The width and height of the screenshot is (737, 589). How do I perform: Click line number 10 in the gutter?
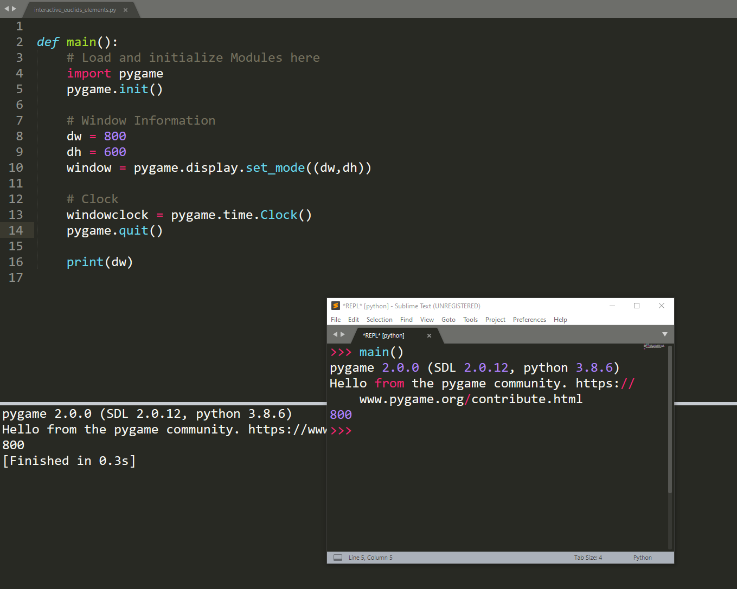click(16, 167)
